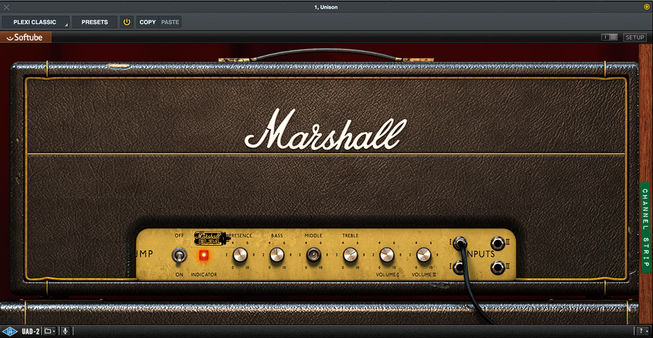The height and width of the screenshot is (338, 653).
Task: Open the UAD-2 folder preset menu
Action: [50, 331]
